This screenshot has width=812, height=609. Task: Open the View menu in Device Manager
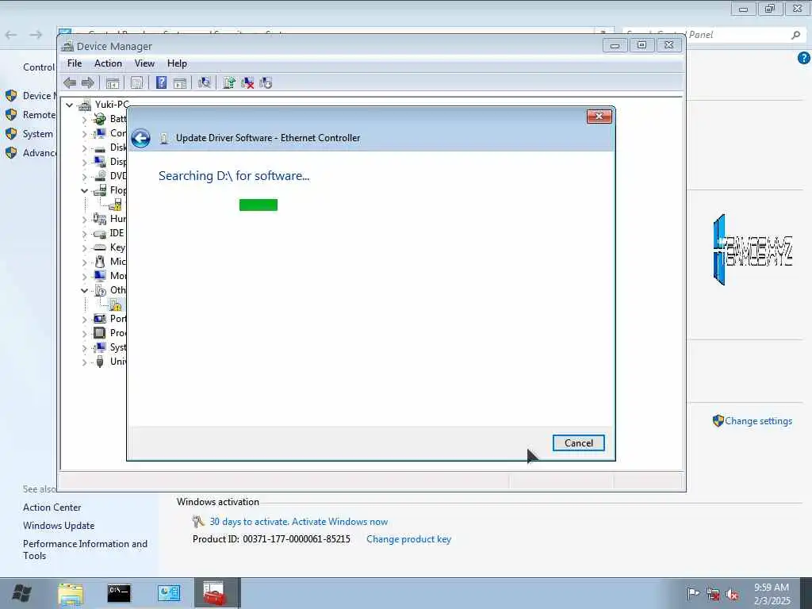(144, 63)
